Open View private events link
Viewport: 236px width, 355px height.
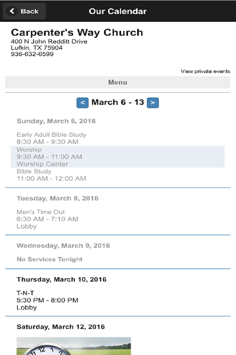click(x=205, y=71)
